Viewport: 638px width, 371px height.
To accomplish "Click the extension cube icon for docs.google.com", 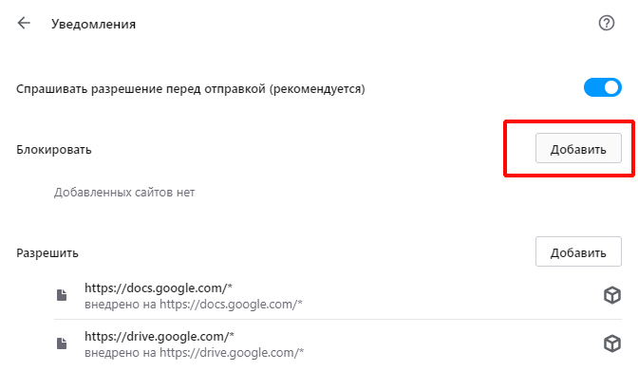I will (x=612, y=295).
